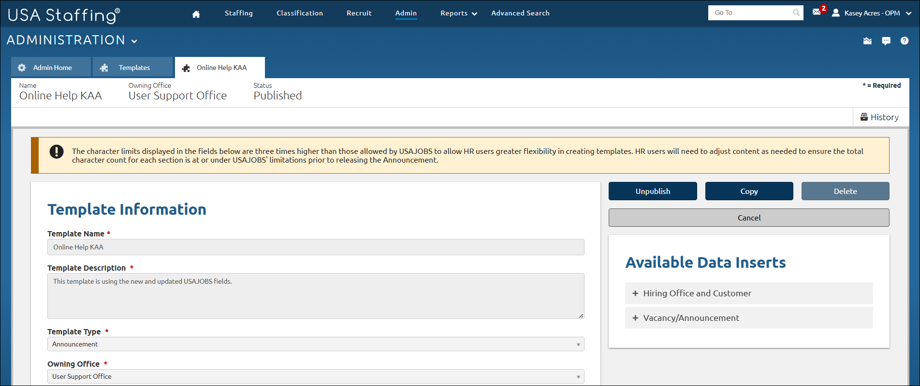Select the Admin menu item

(x=406, y=13)
